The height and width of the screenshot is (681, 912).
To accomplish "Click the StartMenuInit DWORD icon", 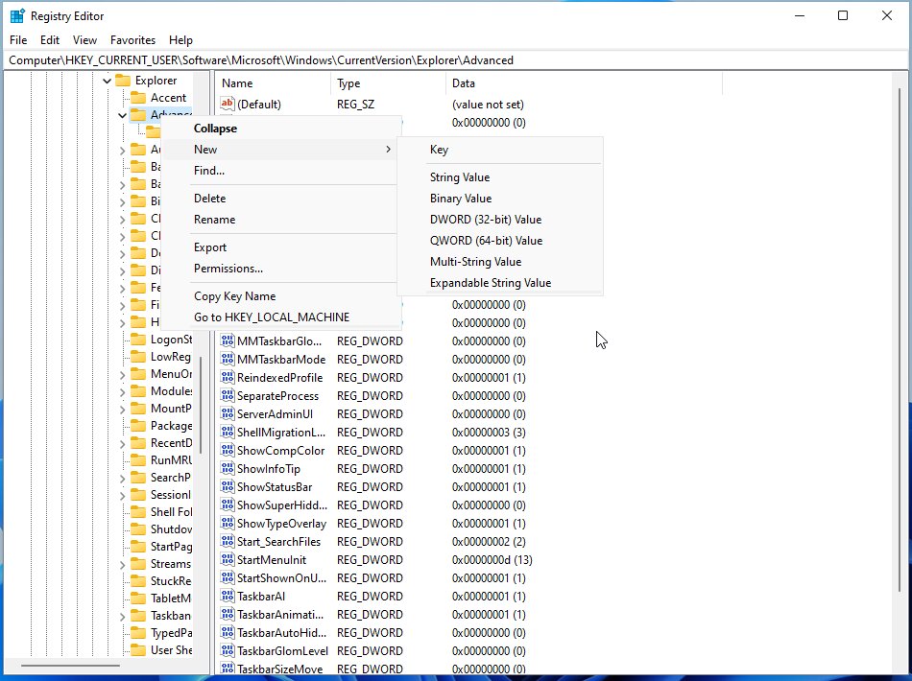I will click(227, 559).
